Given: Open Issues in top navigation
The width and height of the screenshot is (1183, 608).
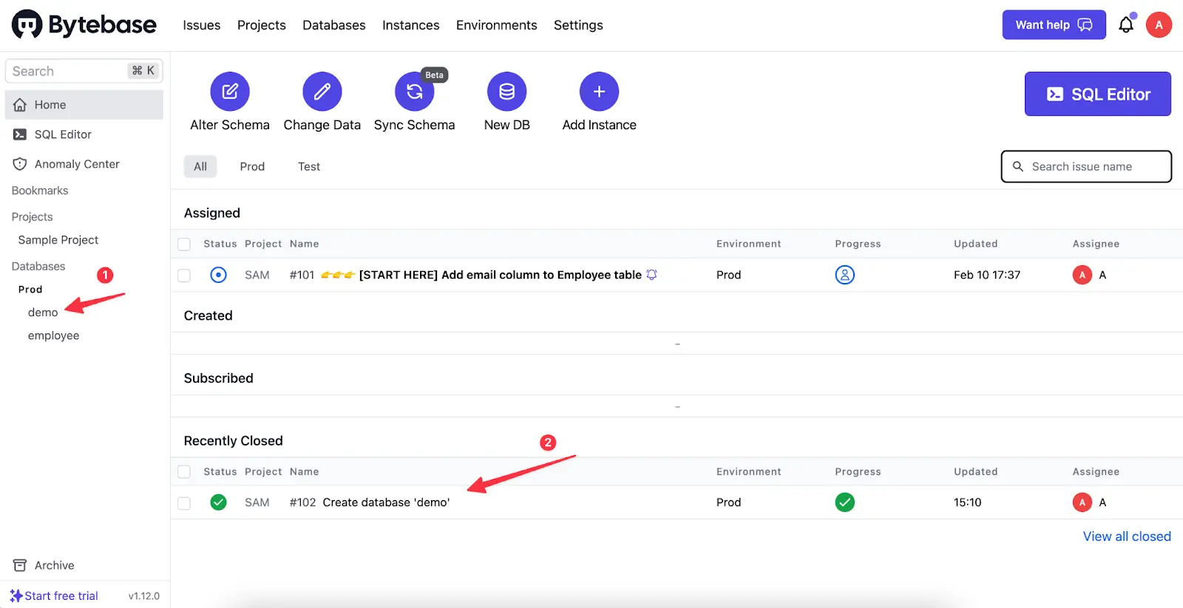Looking at the screenshot, I should point(202,25).
